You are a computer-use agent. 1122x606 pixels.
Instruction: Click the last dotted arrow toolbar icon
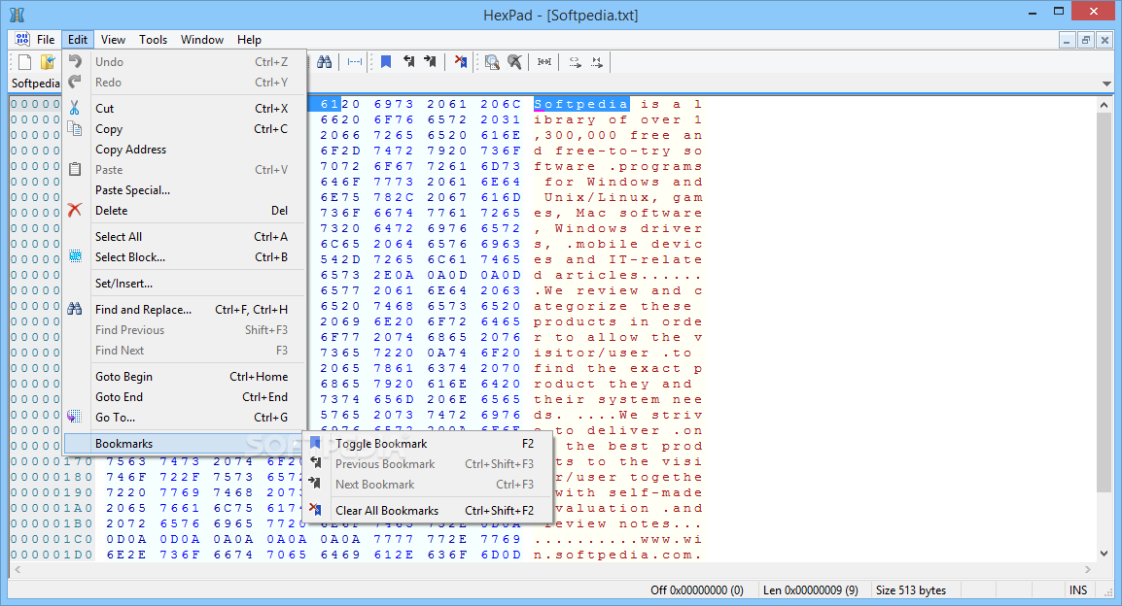597,62
